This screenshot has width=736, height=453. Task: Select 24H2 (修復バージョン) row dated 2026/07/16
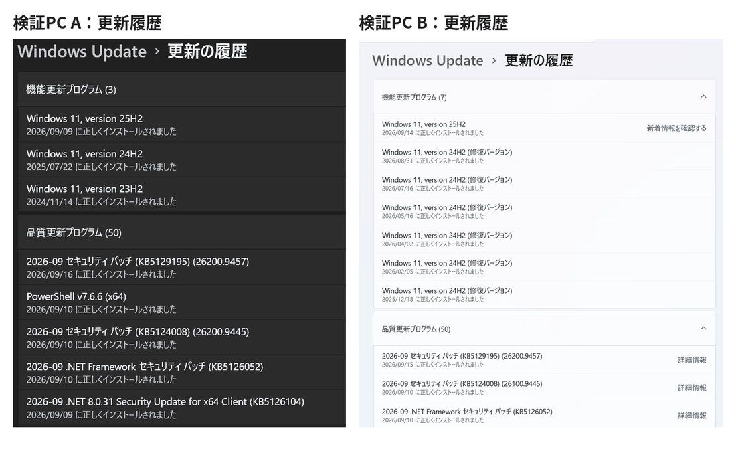click(545, 183)
